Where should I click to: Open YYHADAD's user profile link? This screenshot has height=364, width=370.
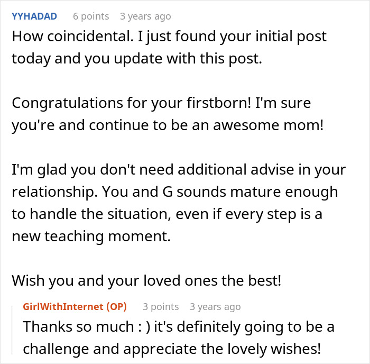34,16
